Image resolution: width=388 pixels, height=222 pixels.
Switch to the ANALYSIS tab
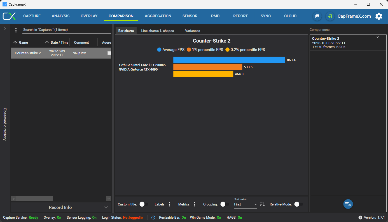click(60, 16)
